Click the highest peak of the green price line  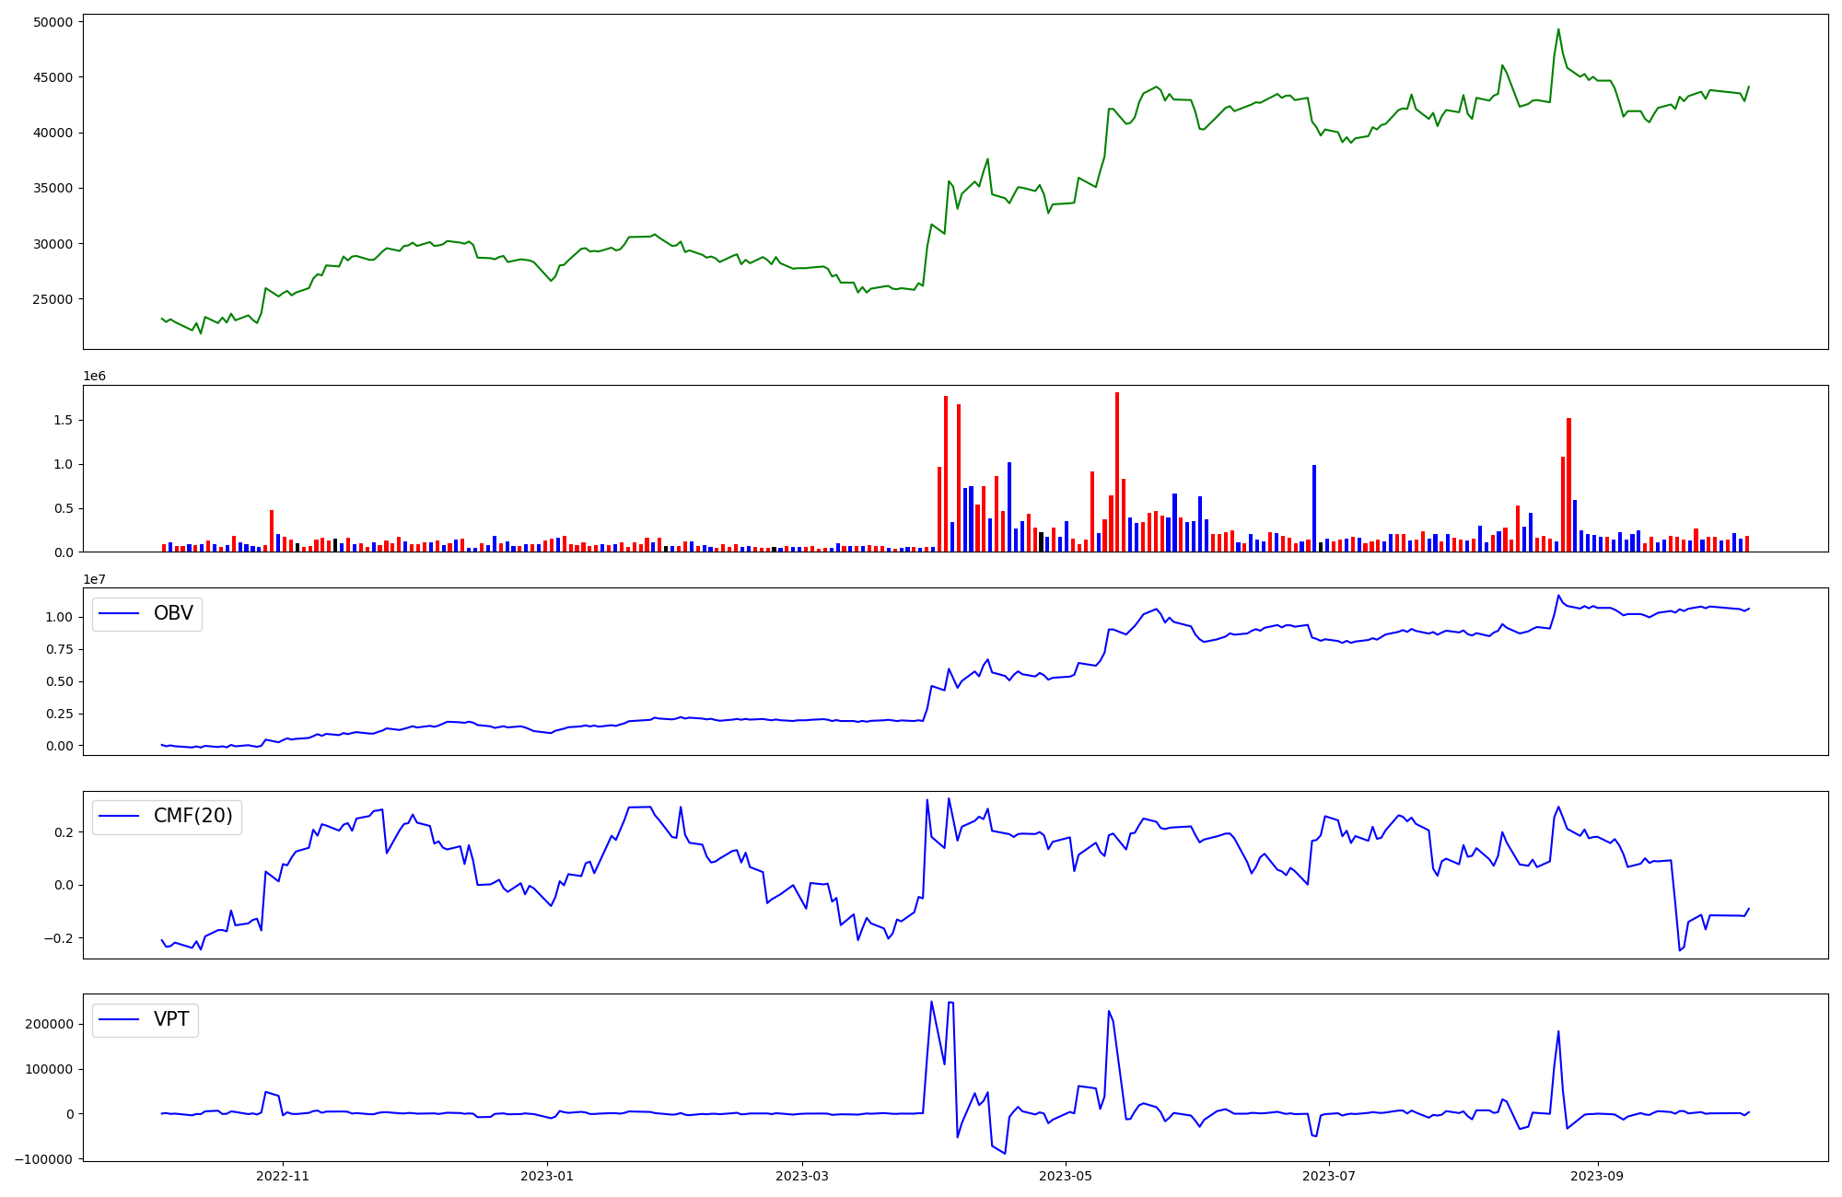coord(1558,29)
